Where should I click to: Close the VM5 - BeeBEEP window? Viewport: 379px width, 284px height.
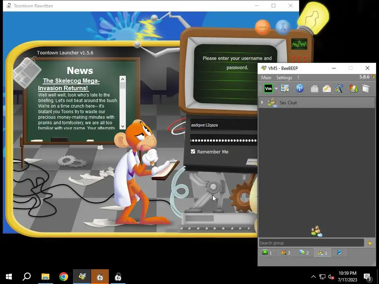[x=368, y=68]
